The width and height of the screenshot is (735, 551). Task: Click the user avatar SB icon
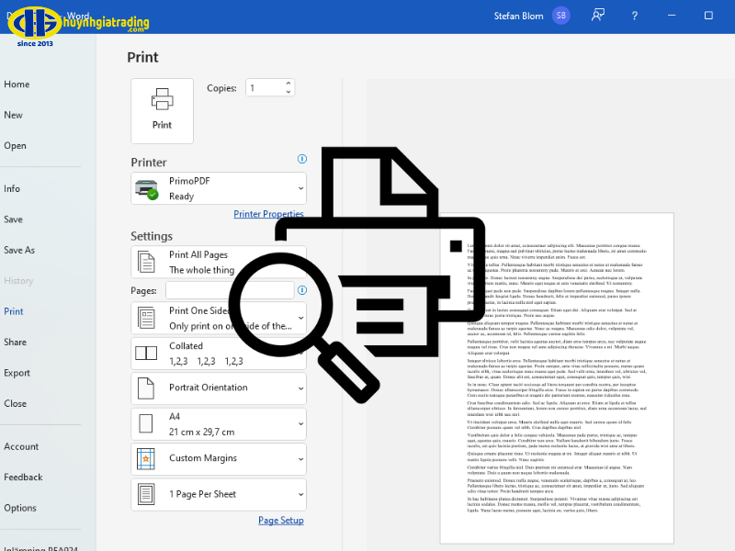[560, 16]
